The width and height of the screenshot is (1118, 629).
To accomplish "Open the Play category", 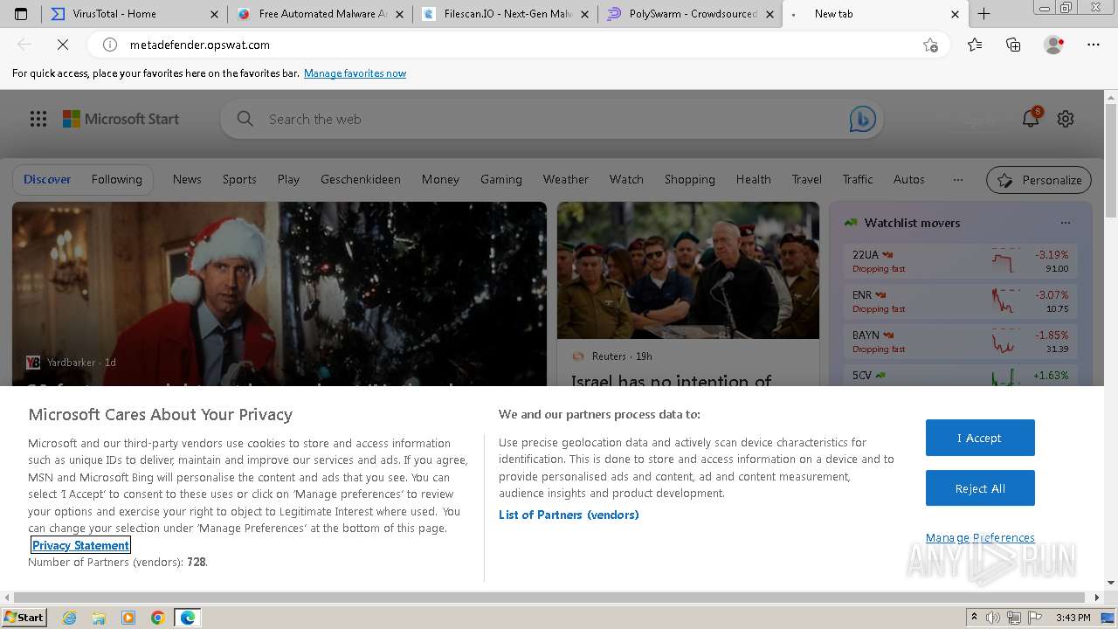I will [288, 179].
